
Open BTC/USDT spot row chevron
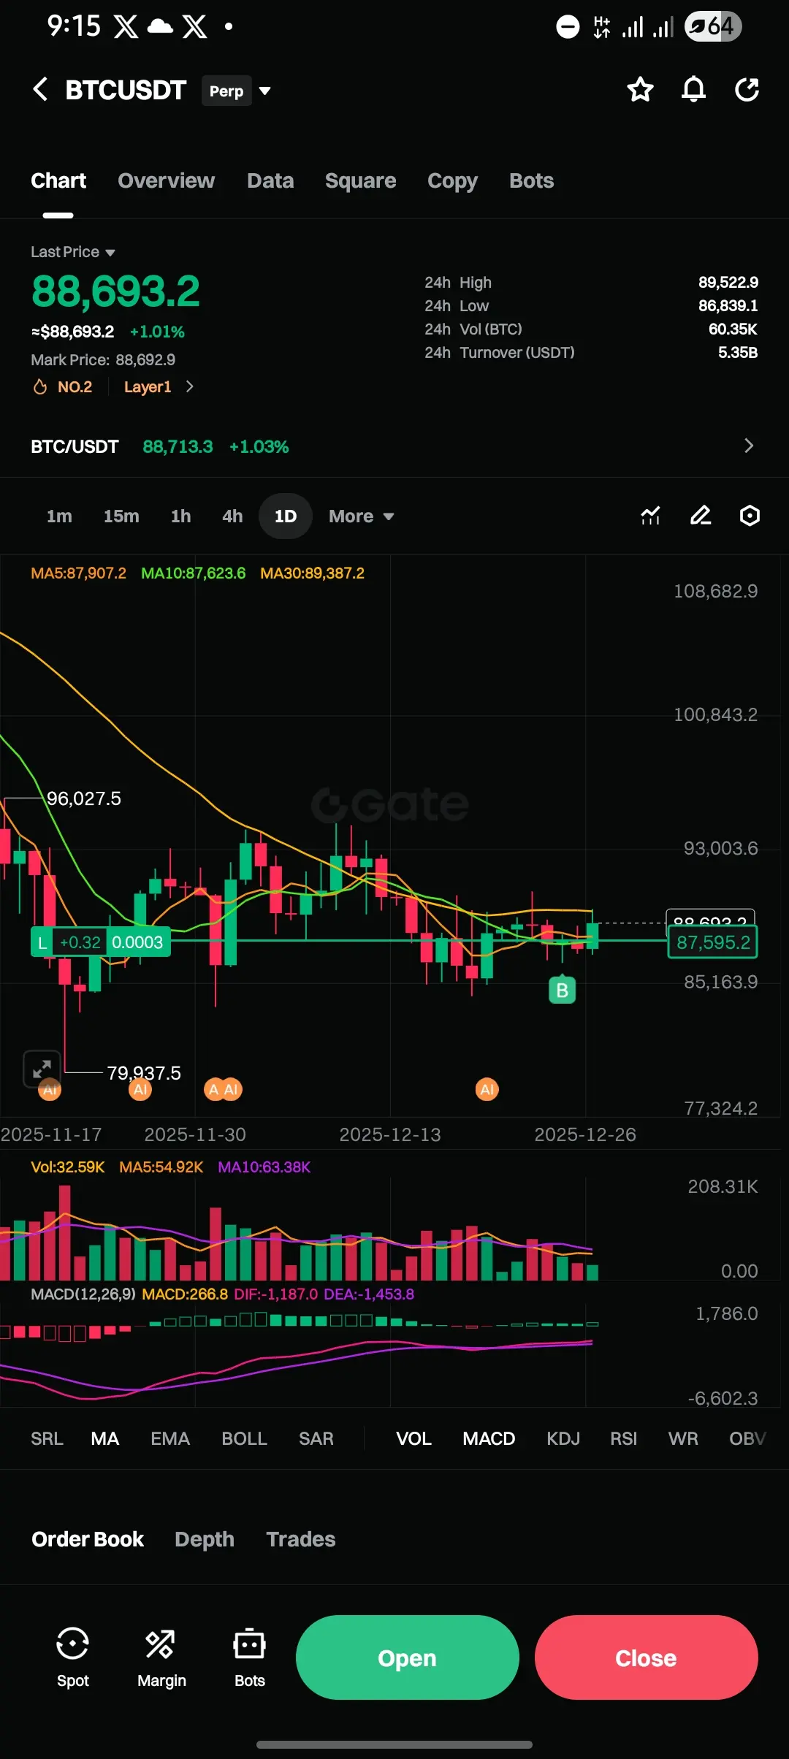[749, 446]
